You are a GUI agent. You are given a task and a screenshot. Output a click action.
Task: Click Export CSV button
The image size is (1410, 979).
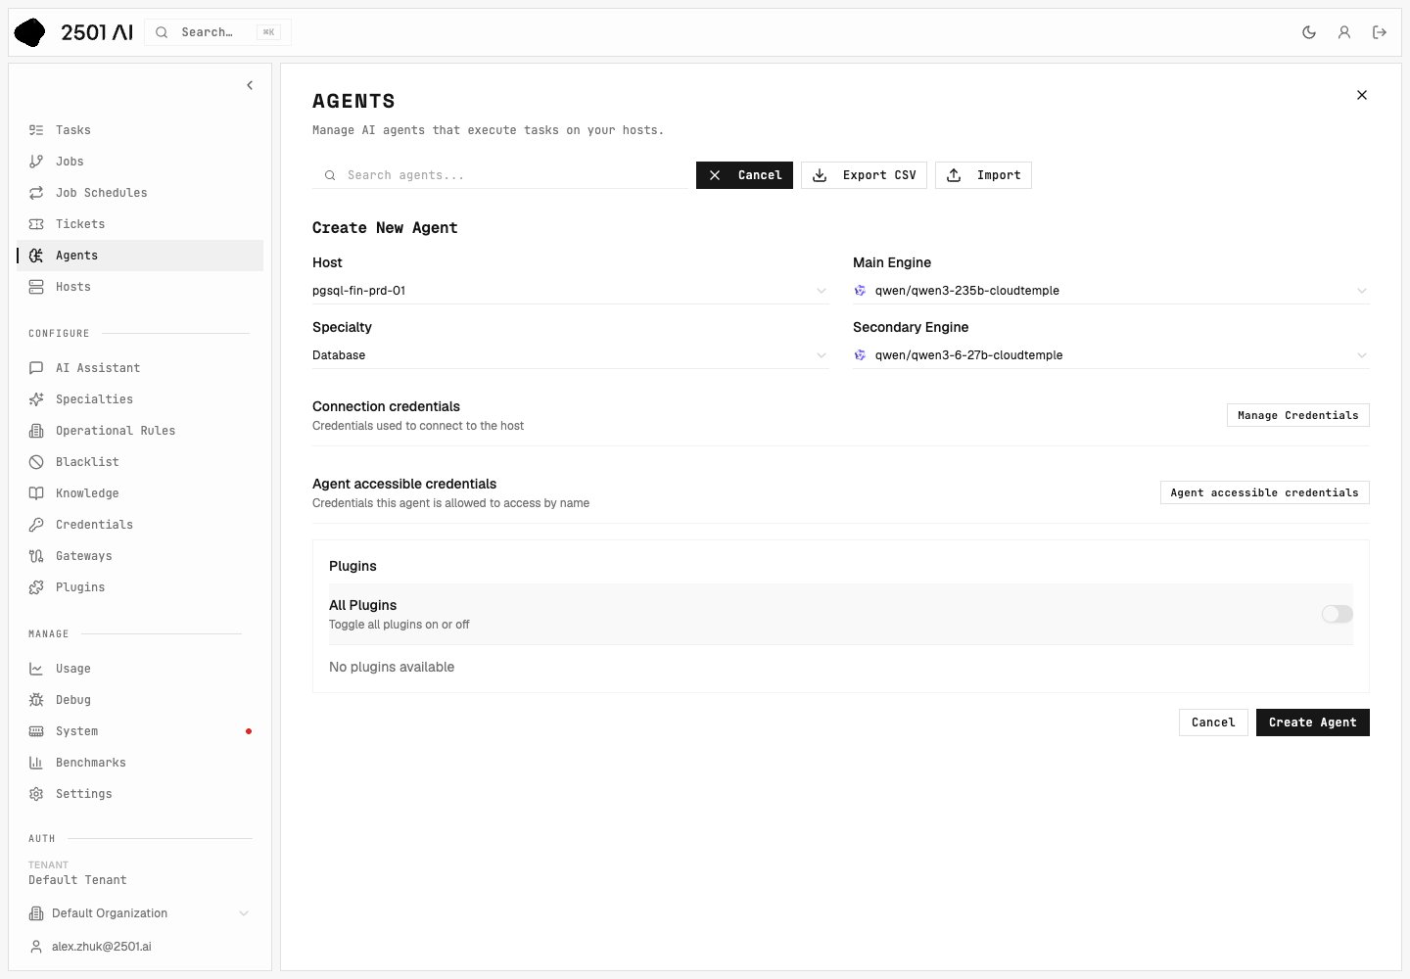(864, 175)
